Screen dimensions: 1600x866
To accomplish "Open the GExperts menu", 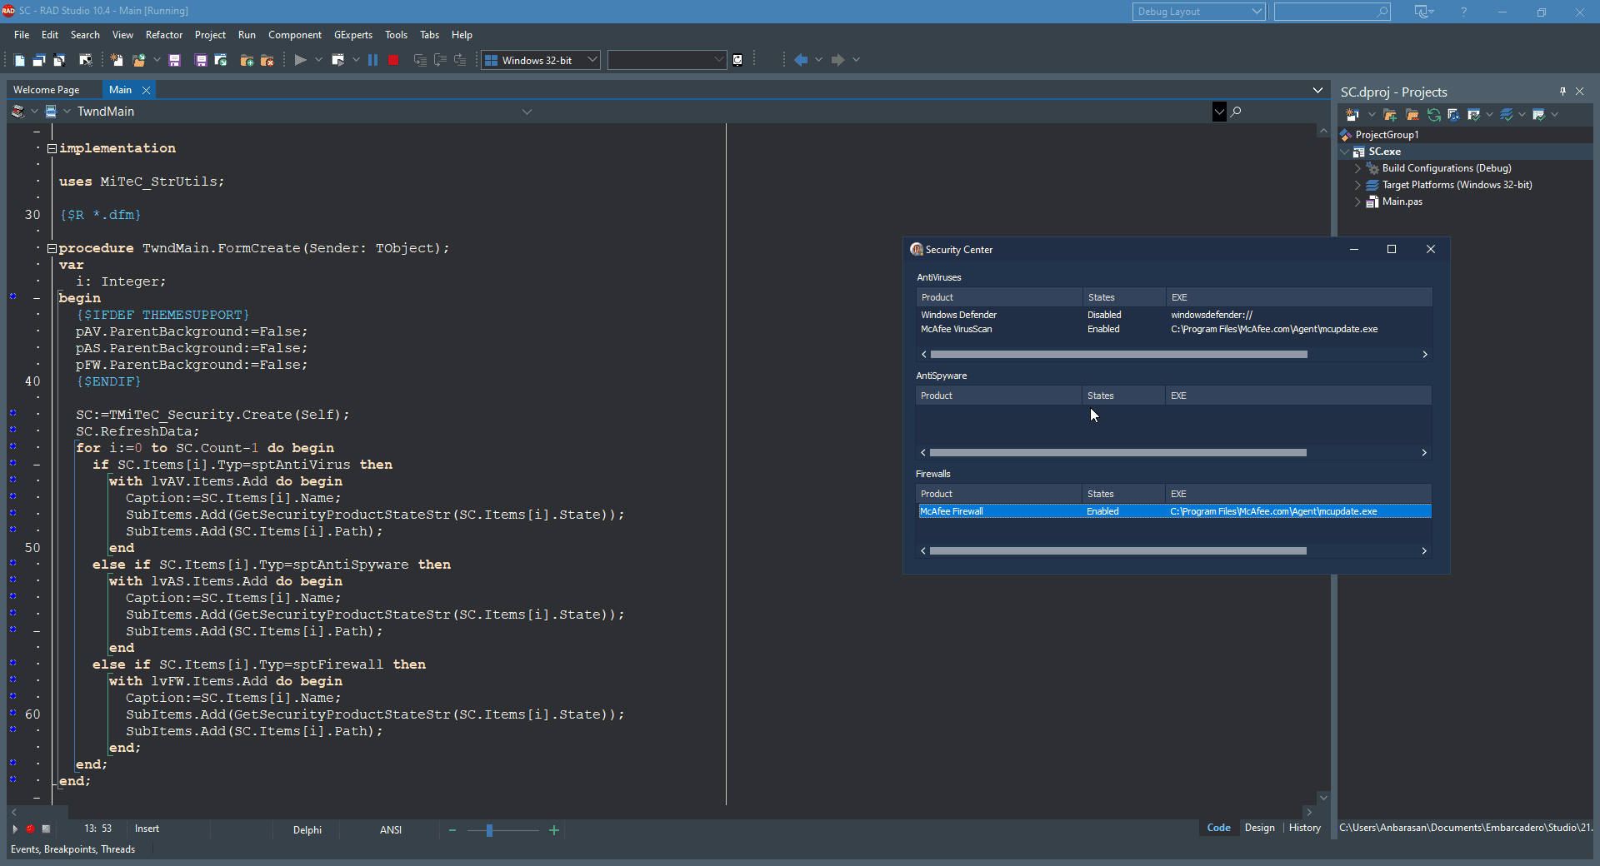I will click(353, 35).
